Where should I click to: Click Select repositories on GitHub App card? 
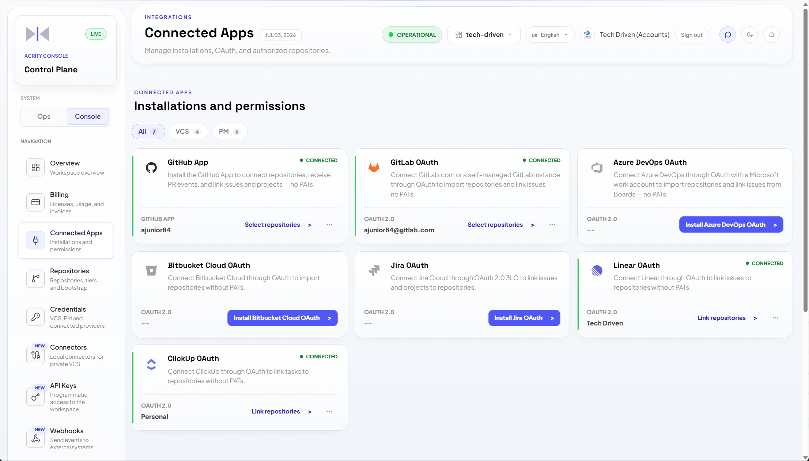(278, 225)
